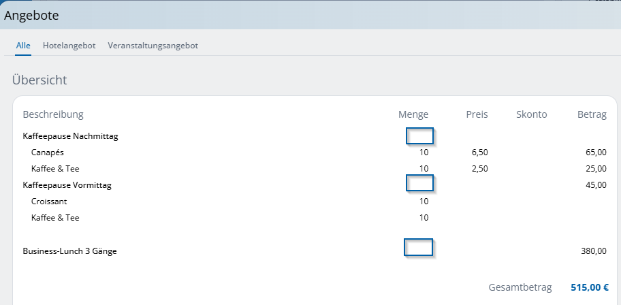Click the Betrag column header
This screenshot has width=621, height=305.
coord(592,114)
